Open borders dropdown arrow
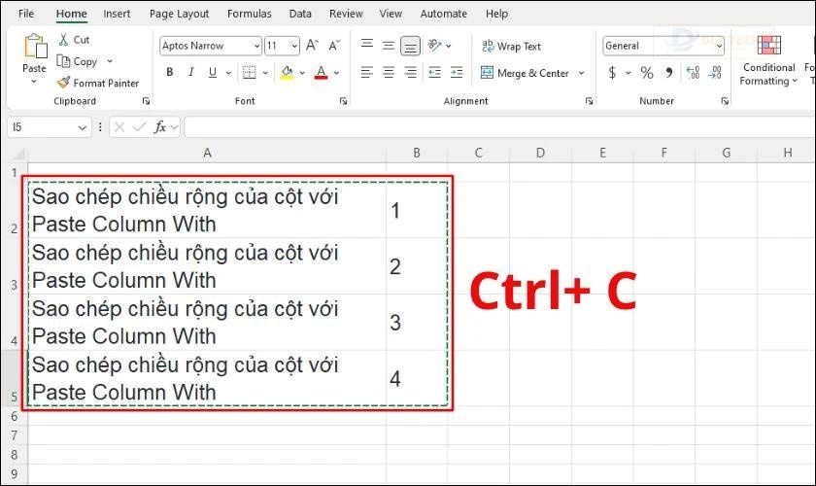The height and width of the screenshot is (486, 816). (265, 73)
